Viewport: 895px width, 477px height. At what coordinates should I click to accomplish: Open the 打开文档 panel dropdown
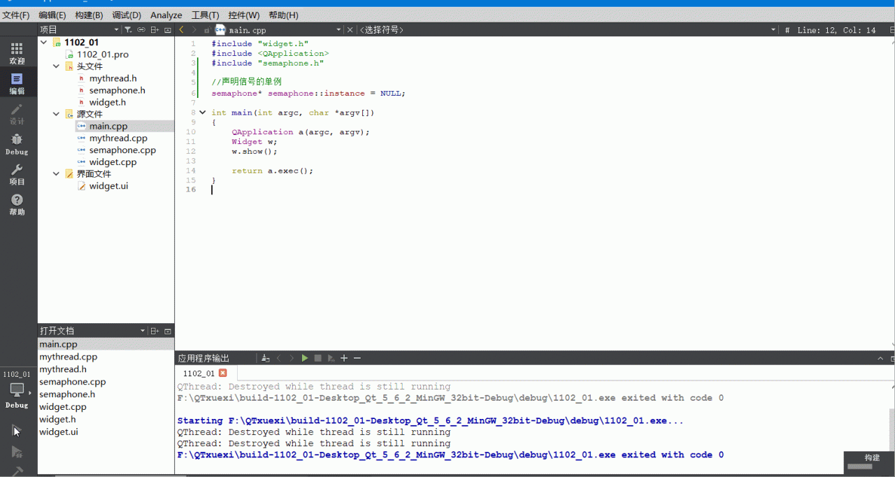(x=143, y=331)
